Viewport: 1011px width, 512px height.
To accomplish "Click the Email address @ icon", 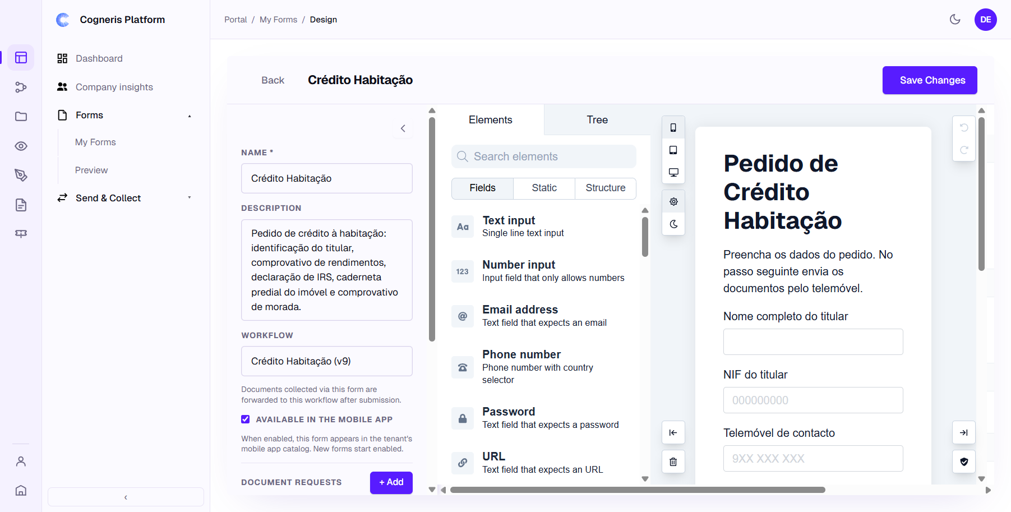I will [463, 316].
